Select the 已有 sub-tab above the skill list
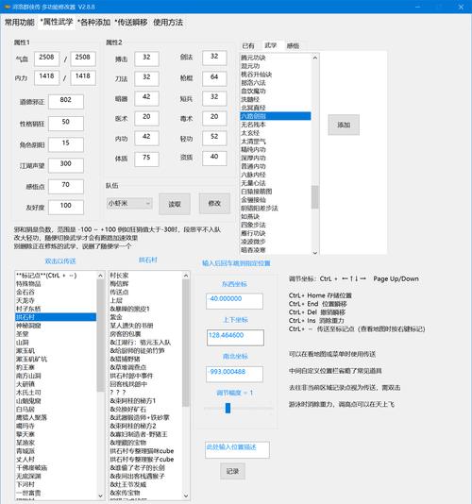The image size is (472, 504). [248, 45]
